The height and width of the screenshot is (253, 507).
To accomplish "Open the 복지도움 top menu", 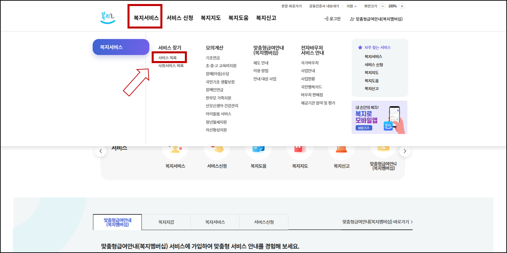I will pos(238,18).
